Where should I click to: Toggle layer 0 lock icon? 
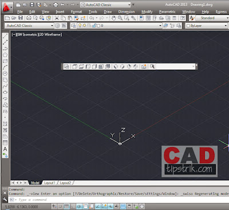pos(94,26)
